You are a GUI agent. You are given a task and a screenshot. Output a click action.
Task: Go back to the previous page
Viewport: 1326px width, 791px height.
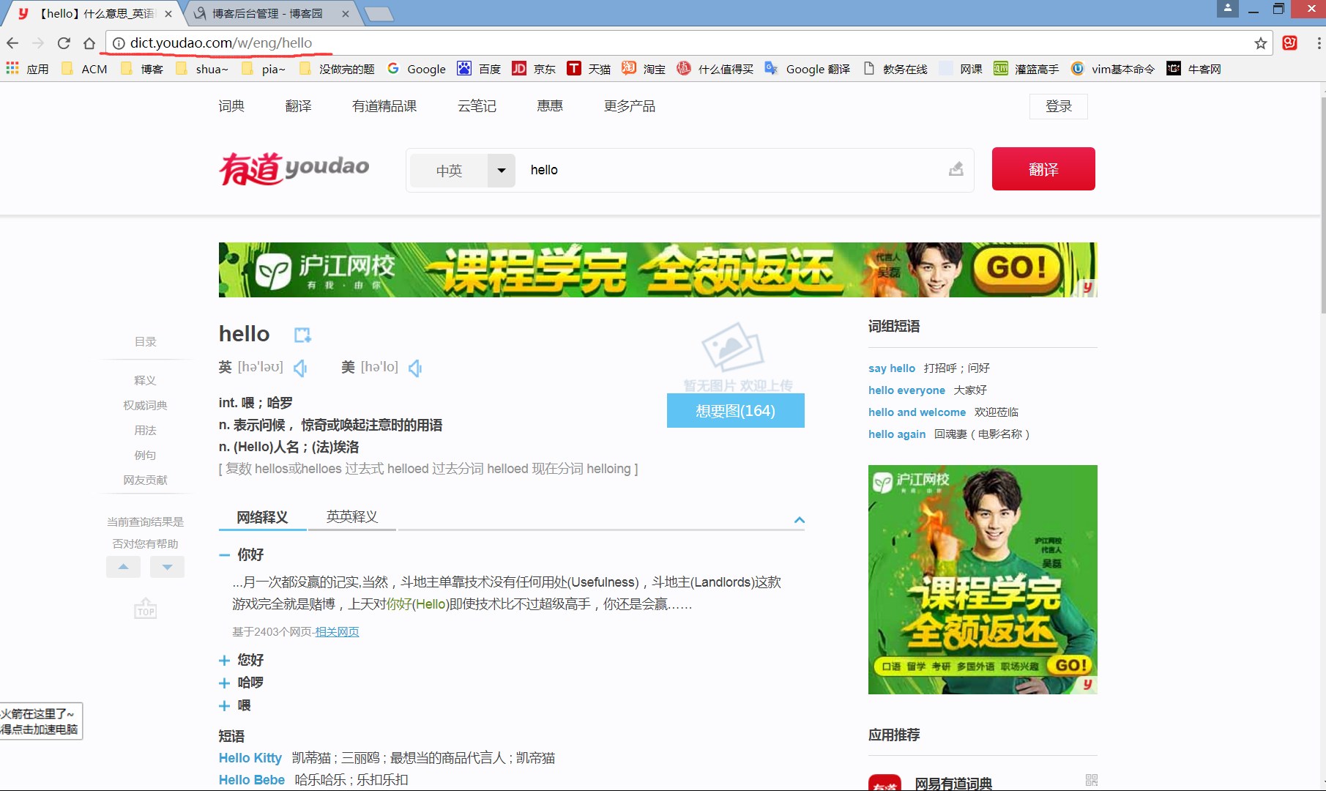pyautogui.click(x=12, y=43)
